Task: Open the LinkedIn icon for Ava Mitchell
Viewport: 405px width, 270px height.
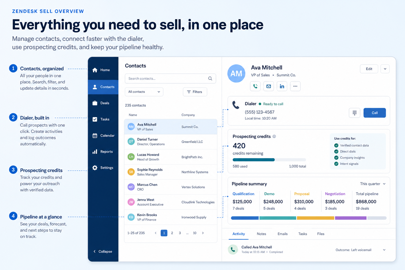Action: (282, 86)
